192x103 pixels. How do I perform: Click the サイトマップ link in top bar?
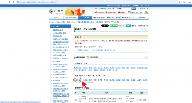(145, 6)
